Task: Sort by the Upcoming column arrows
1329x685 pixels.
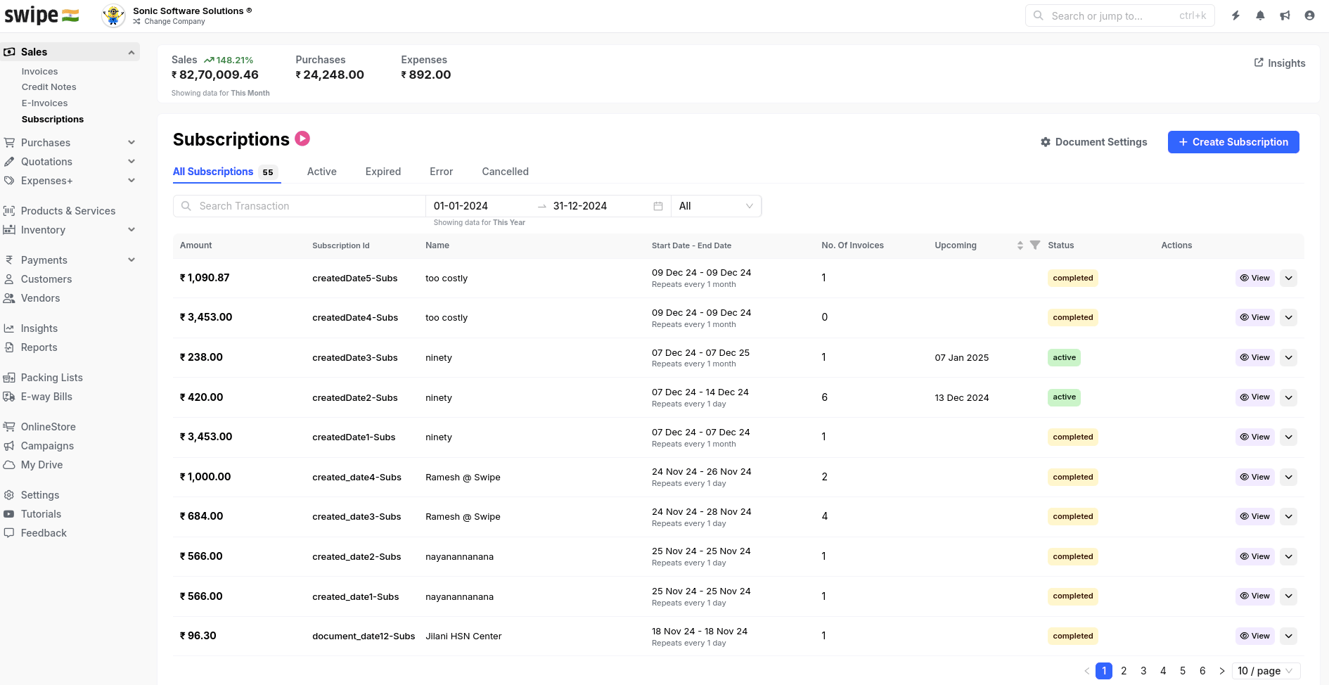Action: tap(1020, 245)
